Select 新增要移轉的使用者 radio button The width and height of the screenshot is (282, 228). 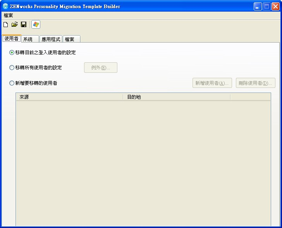(12, 83)
